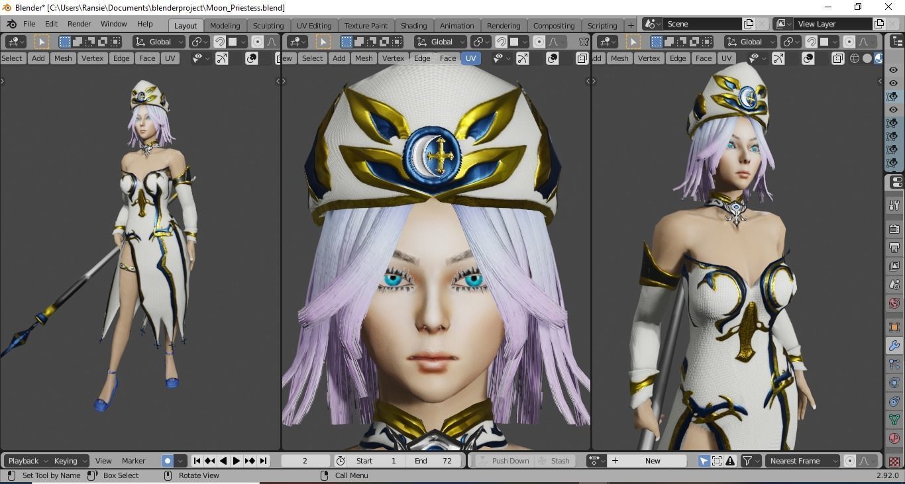The image size is (905, 484).
Task: Click the Blender logo icon in menu bar
Action: pyautogui.click(x=11, y=24)
